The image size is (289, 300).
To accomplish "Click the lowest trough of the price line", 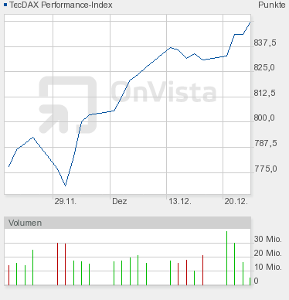I will (66, 186).
